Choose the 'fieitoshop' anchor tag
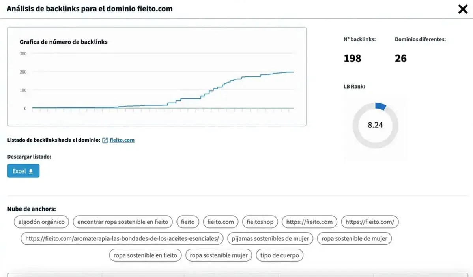473x277 pixels. pyautogui.click(x=260, y=222)
